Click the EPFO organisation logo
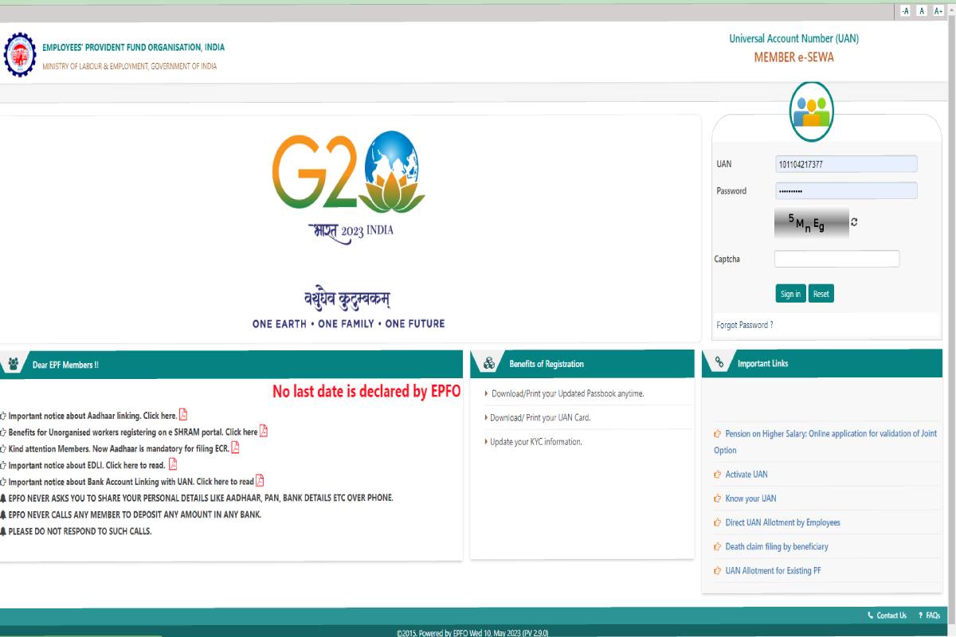The width and height of the screenshot is (956, 637). tap(20, 54)
